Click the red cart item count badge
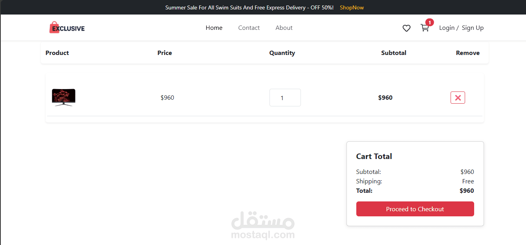Screen dimensions: 526x245 (x=430, y=22)
